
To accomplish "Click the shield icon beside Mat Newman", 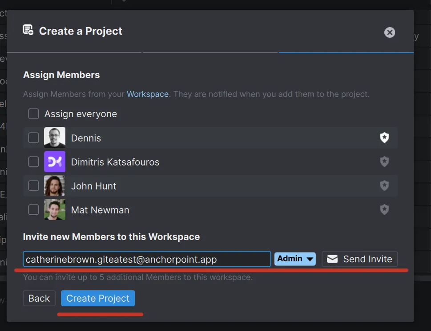I will [x=384, y=209].
